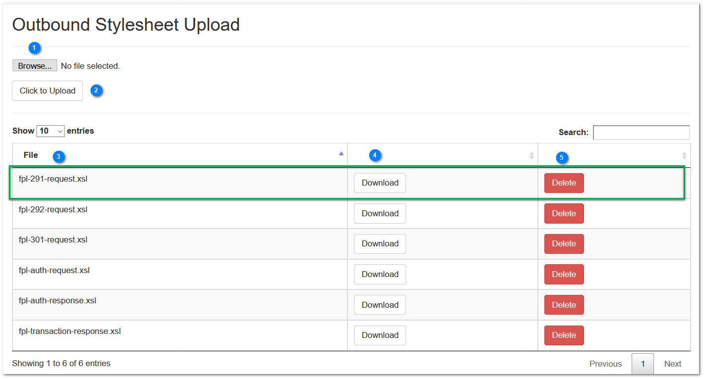704x379 pixels.
Task: Click the Browse... file button
Action: pos(35,66)
